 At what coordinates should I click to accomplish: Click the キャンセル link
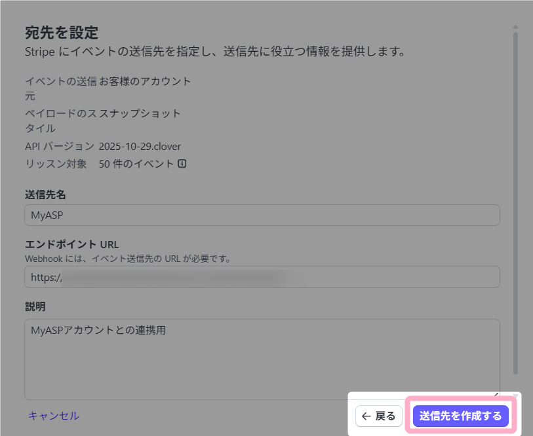53,416
